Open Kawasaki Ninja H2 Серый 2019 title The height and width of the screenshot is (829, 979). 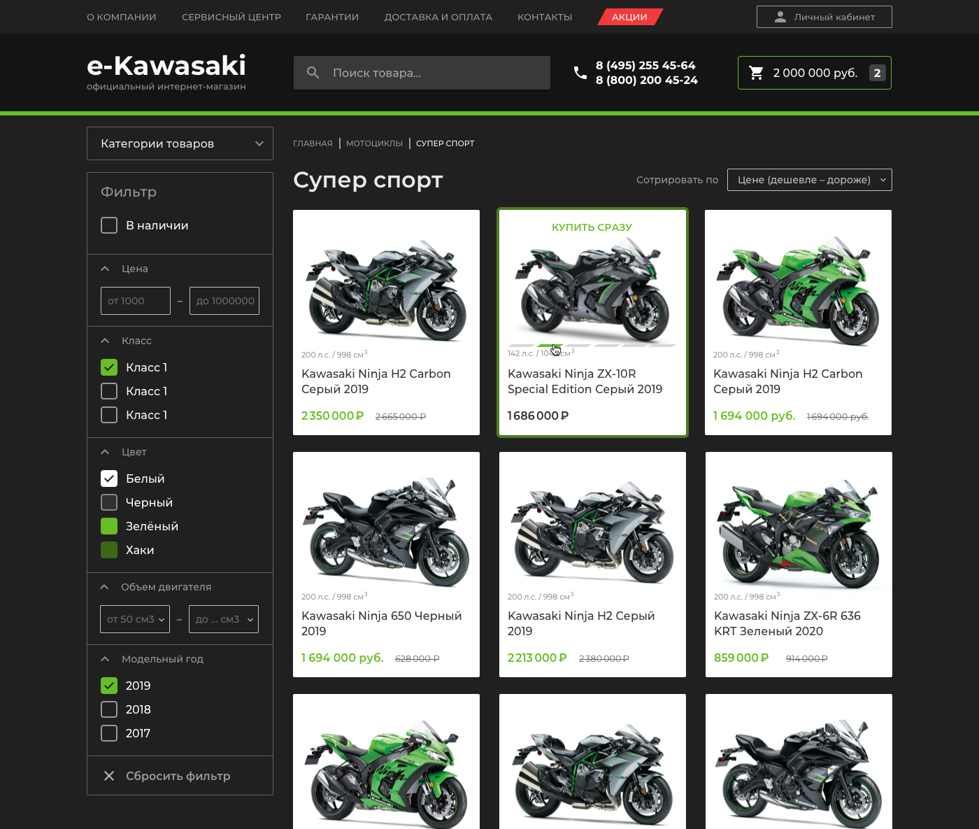[x=581, y=623]
